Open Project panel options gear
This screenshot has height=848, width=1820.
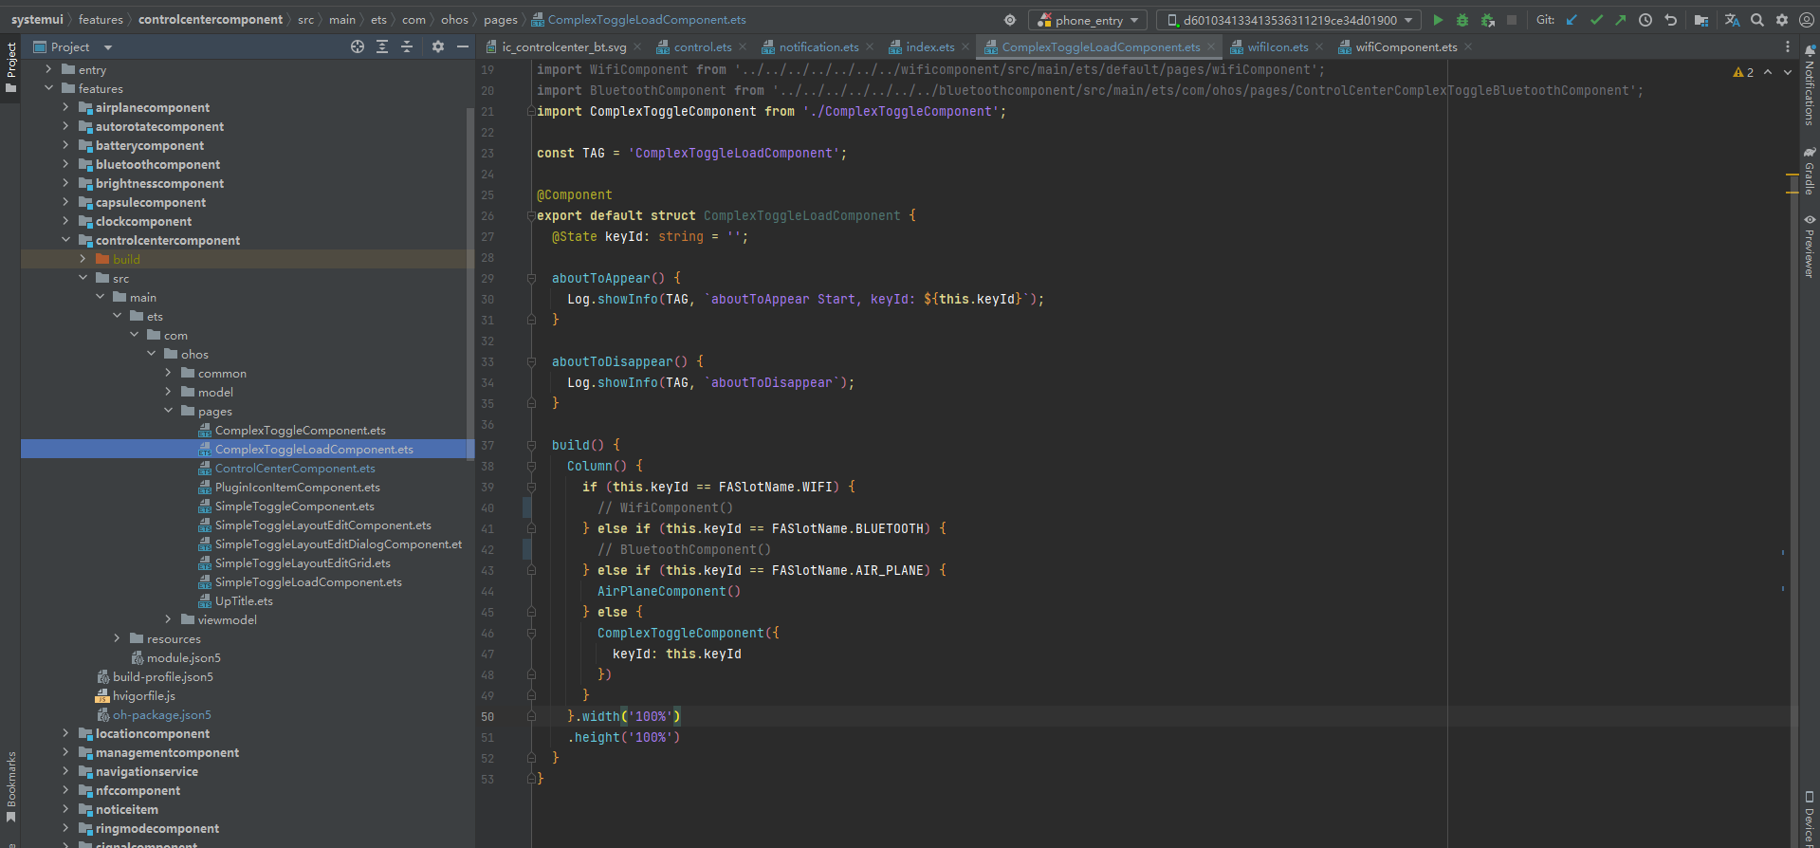(x=438, y=46)
